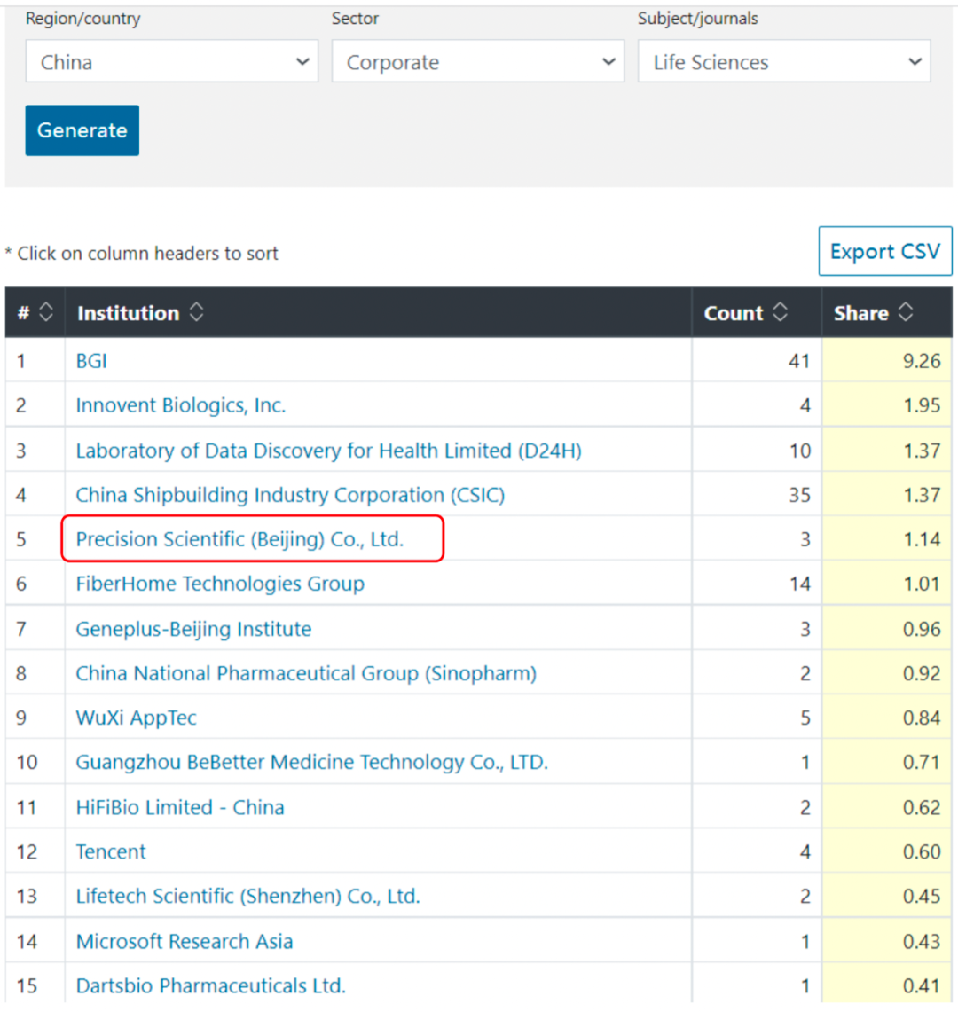Open the WuXi AppTec institution page
The width and height of the screenshot is (958, 1012).
point(136,718)
